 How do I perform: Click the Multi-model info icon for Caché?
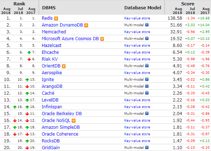147,93
